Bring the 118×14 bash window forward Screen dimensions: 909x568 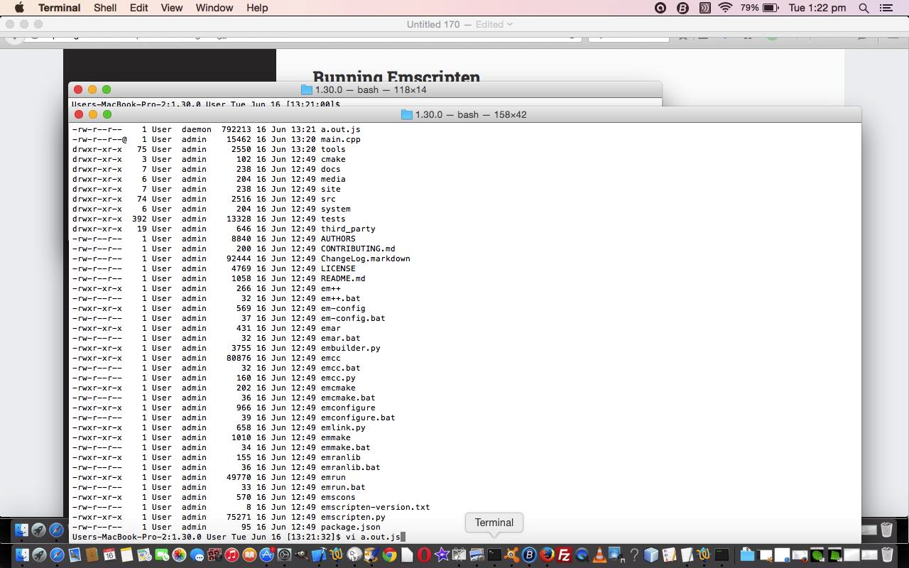point(364,89)
